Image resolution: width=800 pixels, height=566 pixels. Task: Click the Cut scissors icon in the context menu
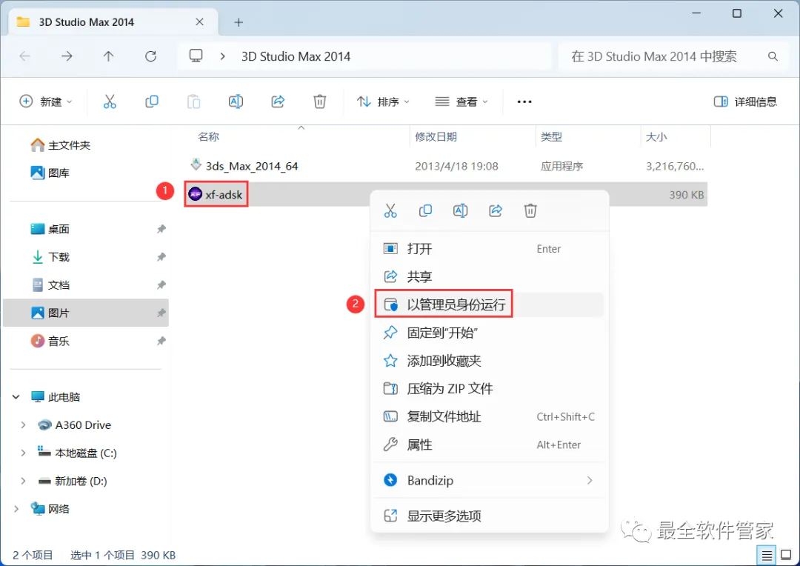[x=390, y=210]
